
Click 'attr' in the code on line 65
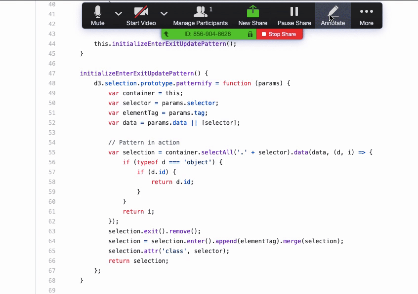point(151,251)
